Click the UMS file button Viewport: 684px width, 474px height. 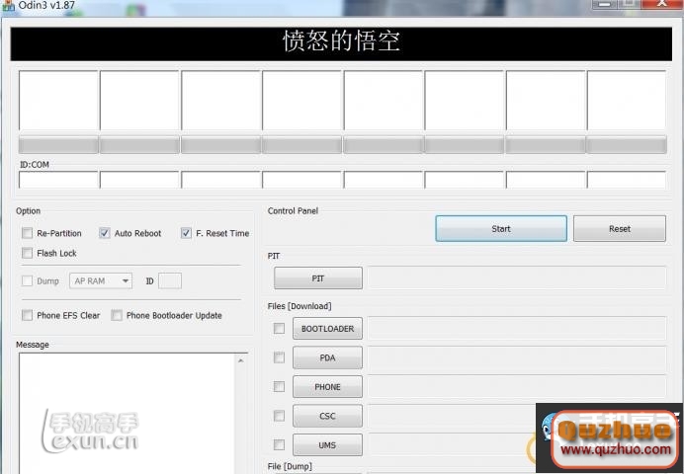(x=327, y=445)
